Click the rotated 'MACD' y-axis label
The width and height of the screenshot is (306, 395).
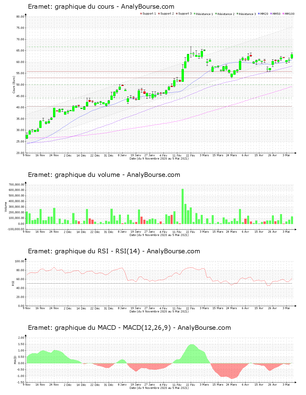[15, 360]
